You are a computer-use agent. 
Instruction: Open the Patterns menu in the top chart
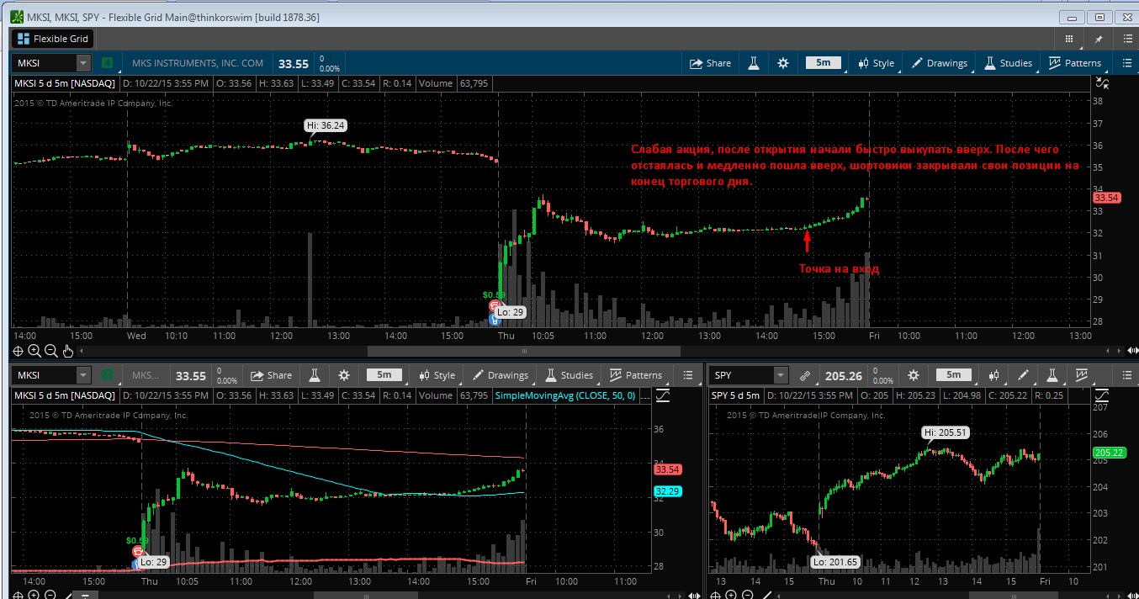[1074, 63]
